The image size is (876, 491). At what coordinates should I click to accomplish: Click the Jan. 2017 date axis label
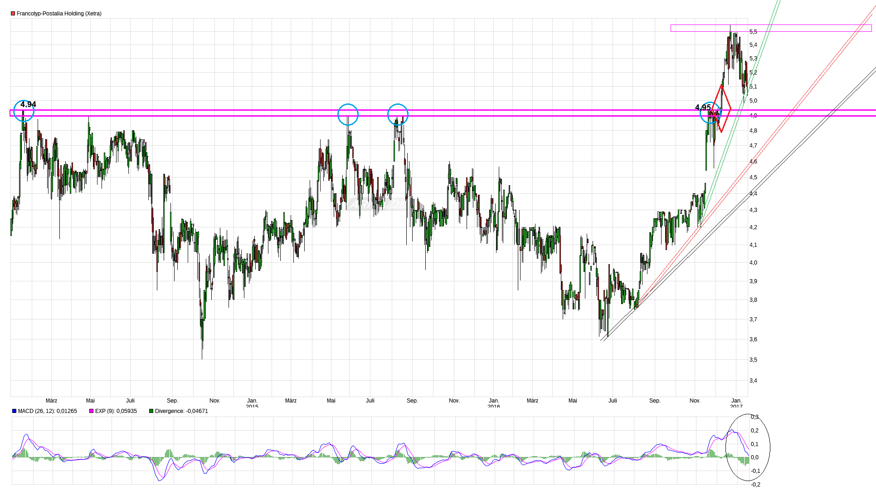coord(736,402)
